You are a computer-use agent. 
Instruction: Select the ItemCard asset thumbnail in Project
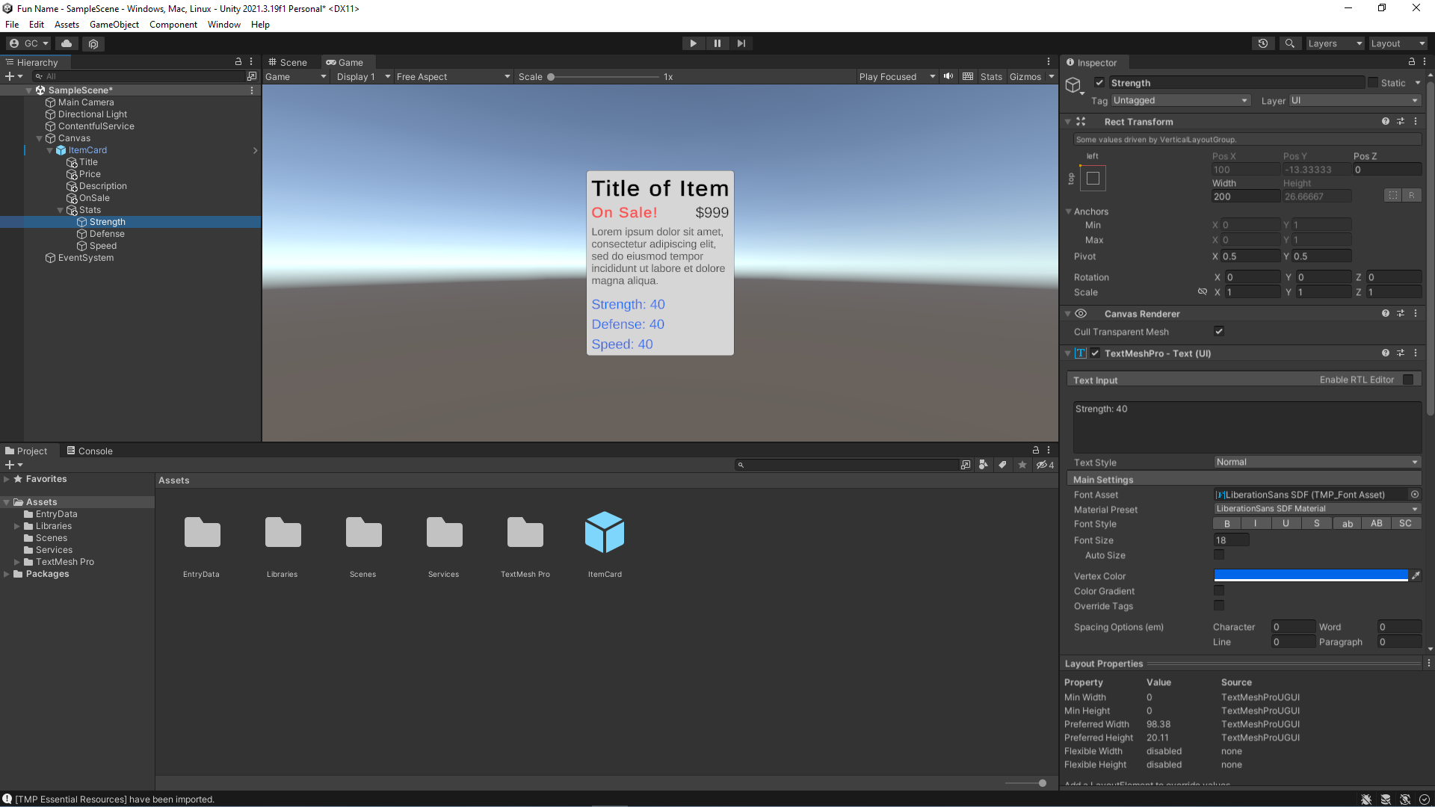pos(604,533)
